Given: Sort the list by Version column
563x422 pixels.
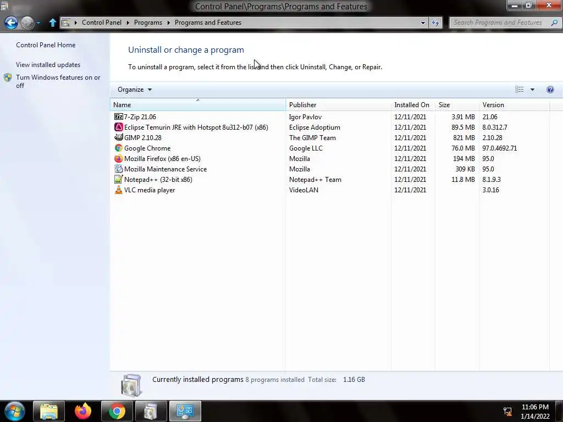Looking at the screenshot, I should (514, 104).
